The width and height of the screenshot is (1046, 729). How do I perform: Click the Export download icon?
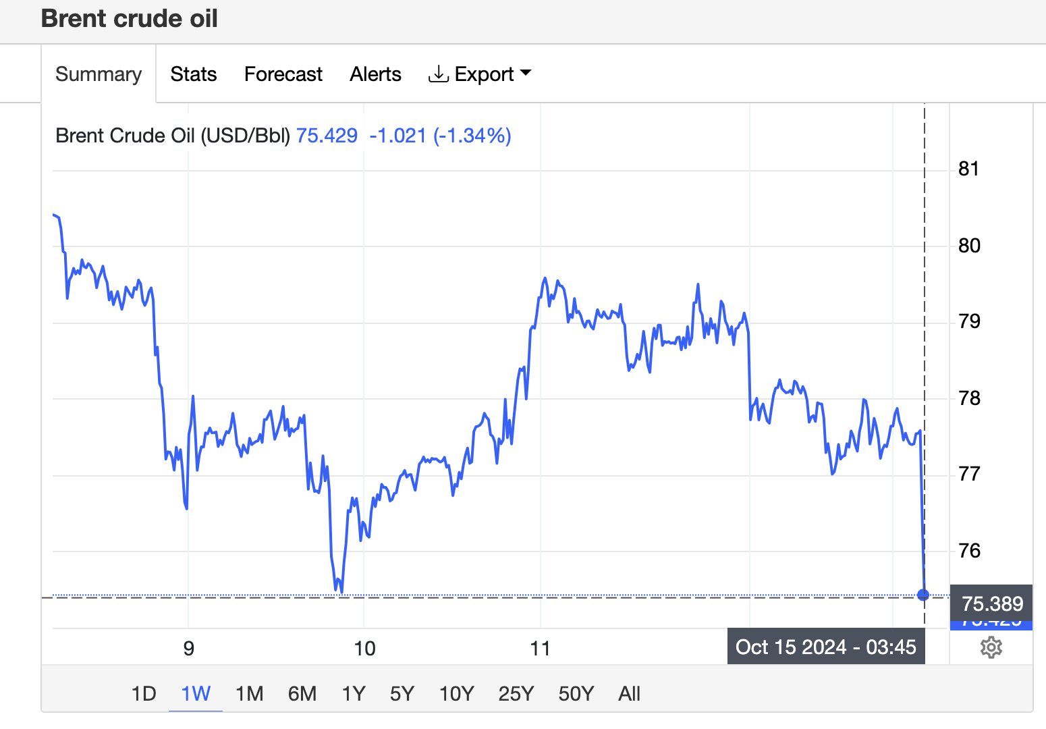click(438, 74)
